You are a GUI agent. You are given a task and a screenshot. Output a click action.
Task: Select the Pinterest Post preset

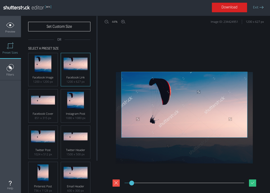43,176
